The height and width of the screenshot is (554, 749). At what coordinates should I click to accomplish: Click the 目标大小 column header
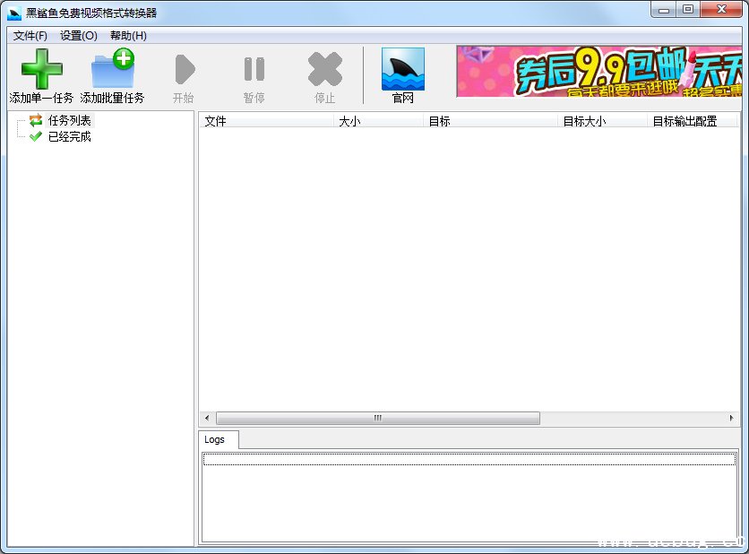click(x=601, y=121)
